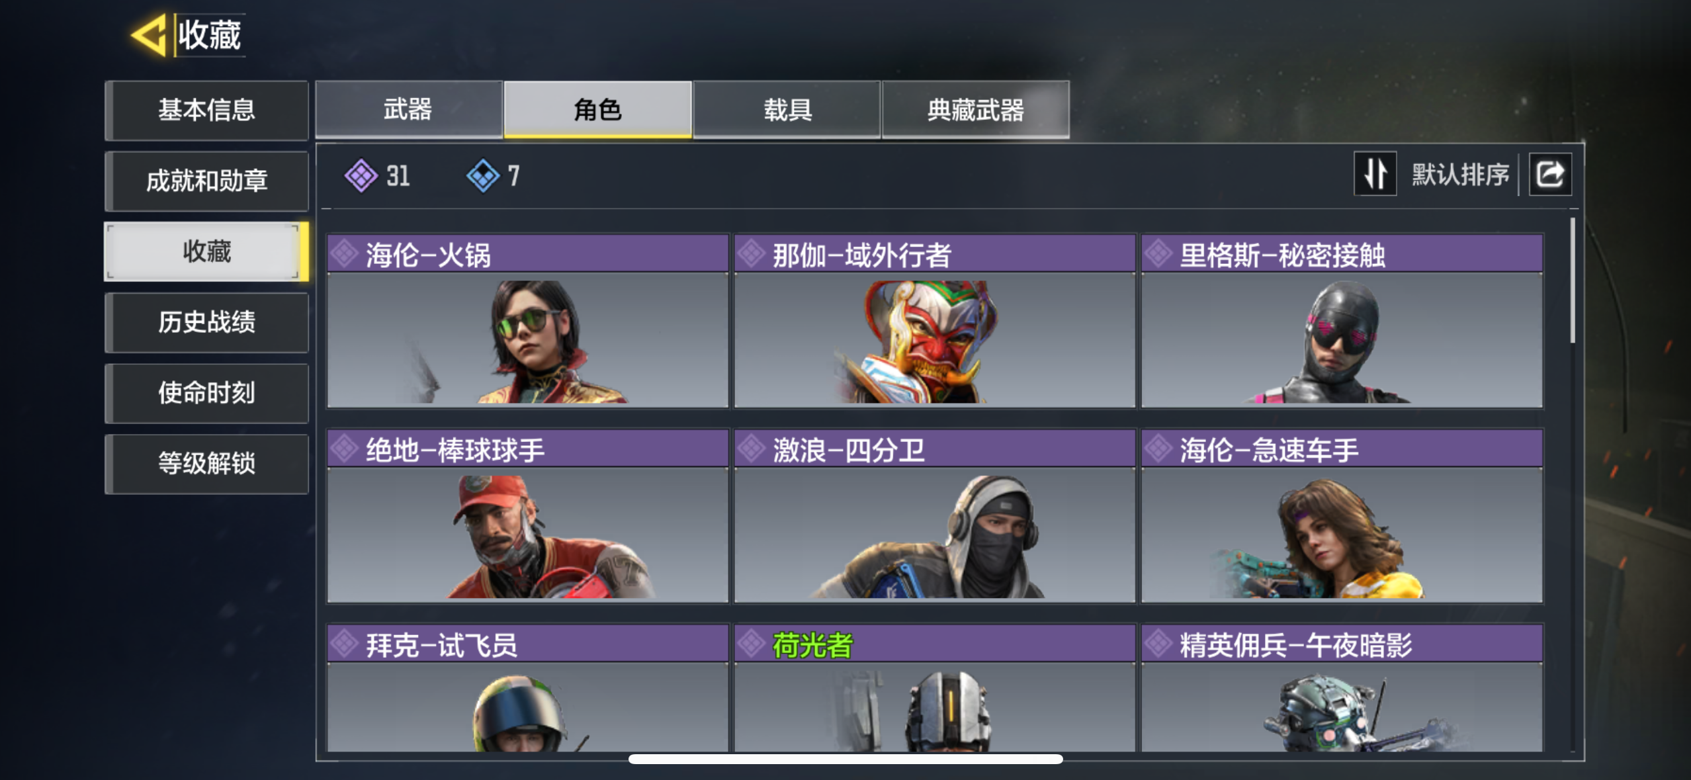
Task: Click rarity diamond icon on 海伦-火锅 card
Action: click(x=345, y=254)
